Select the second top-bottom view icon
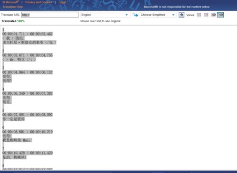The image size is (237, 173). coord(206,15)
